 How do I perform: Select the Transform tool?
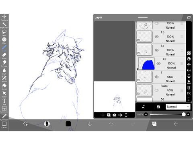[x=4, y=17]
